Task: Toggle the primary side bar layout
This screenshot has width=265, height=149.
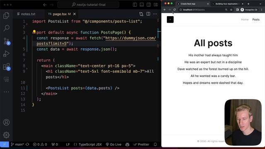Action: point(135,5)
